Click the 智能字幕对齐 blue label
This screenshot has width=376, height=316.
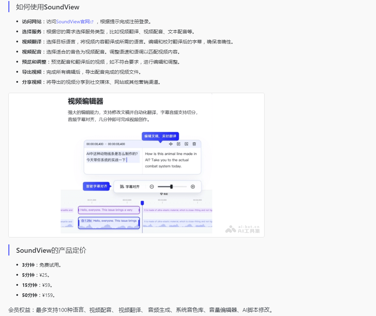click(x=97, y=186)
